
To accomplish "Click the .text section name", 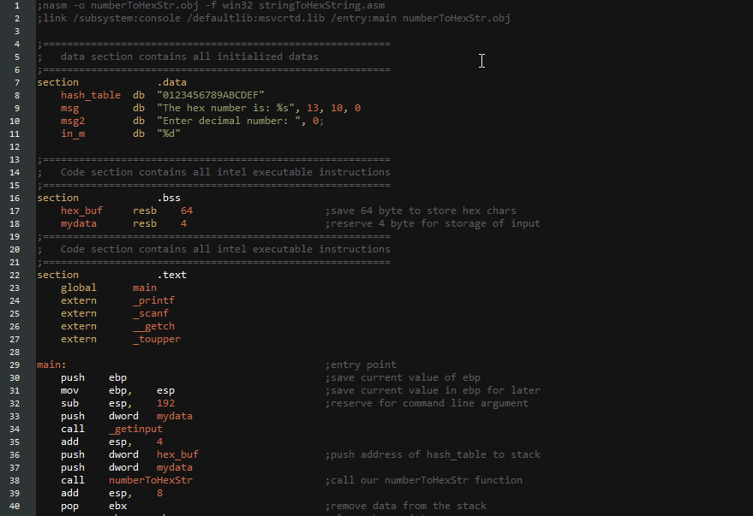I will coord(171,275).
